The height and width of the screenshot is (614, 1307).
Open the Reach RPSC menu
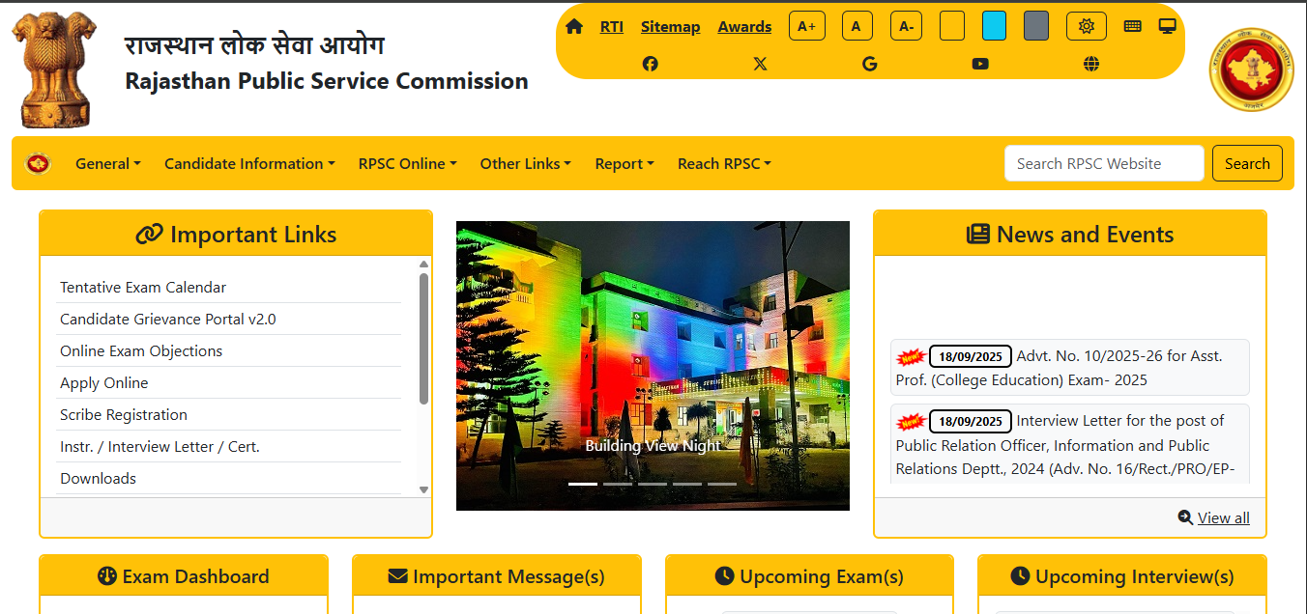[x=724, y=163]
